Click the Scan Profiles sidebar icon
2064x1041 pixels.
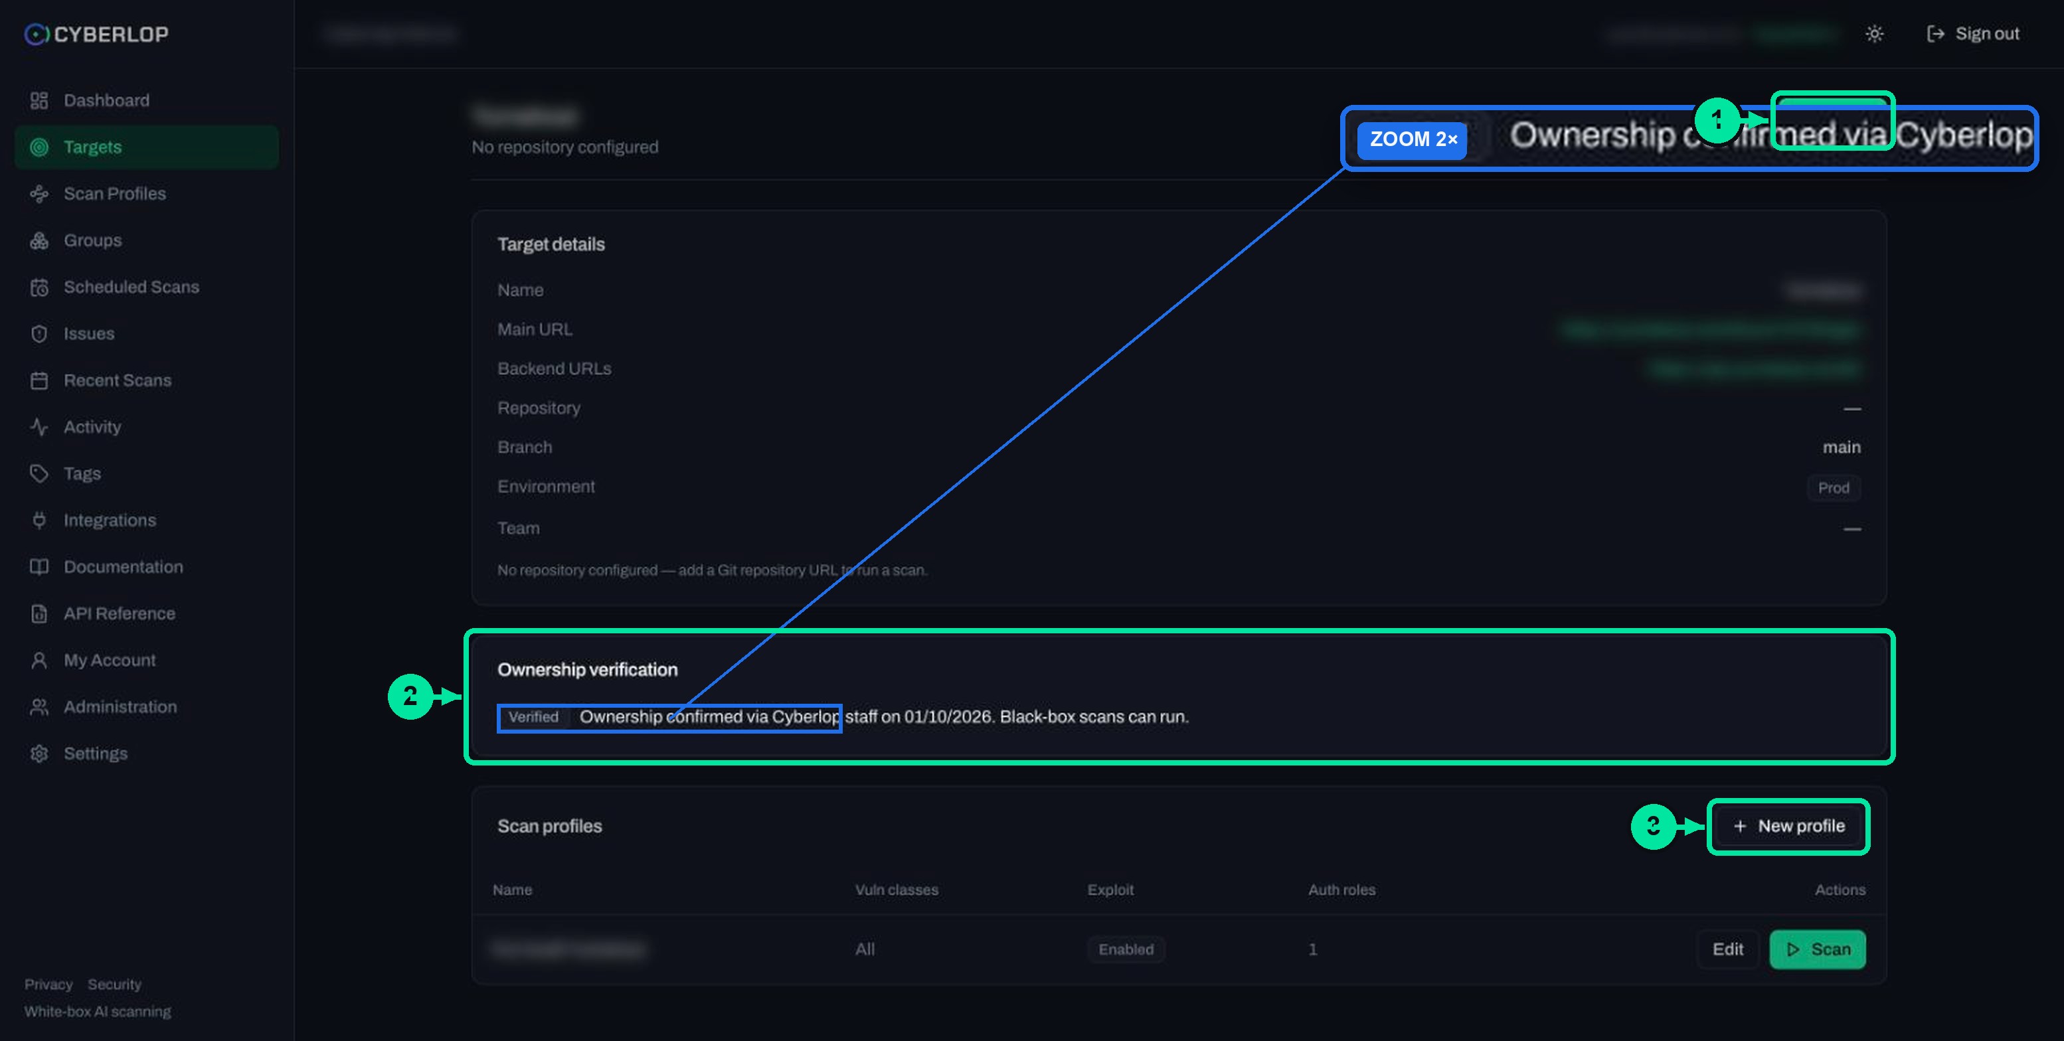(x=39, y=194)
